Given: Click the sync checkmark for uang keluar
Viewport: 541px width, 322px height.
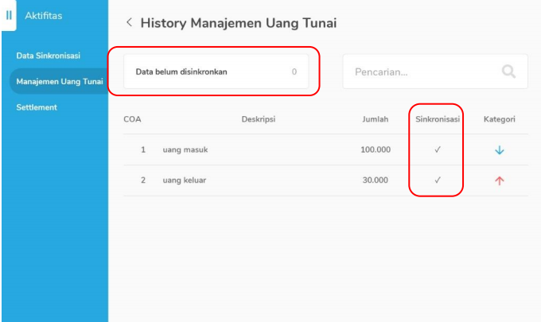Looking at the screenshot, I should point(438,180).
